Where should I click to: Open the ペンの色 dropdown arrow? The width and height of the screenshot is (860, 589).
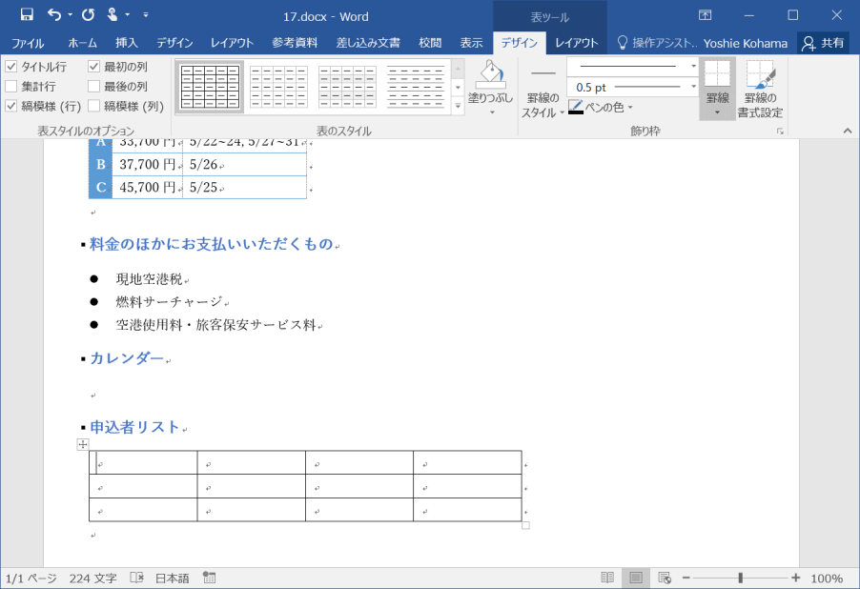630,108
